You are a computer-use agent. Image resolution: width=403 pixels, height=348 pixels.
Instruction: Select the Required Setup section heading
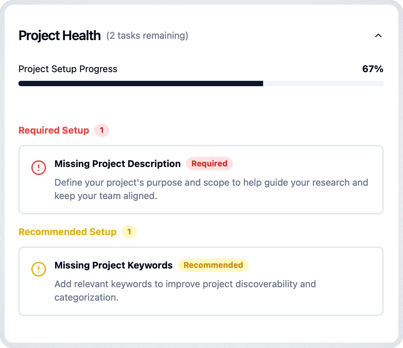[x=54, y=130]
